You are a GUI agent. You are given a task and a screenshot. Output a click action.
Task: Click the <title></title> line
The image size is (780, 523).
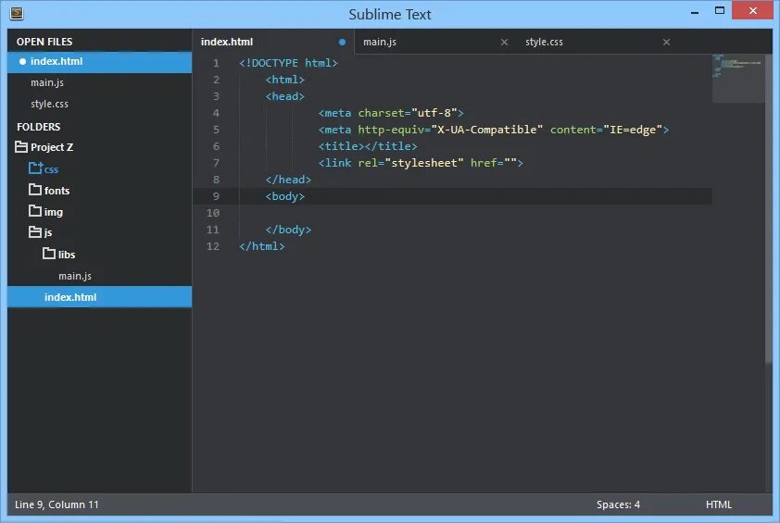368,146
